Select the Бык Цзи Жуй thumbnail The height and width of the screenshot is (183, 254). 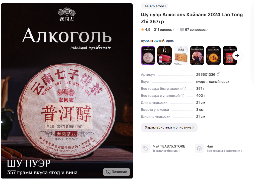tap(197, 55)
